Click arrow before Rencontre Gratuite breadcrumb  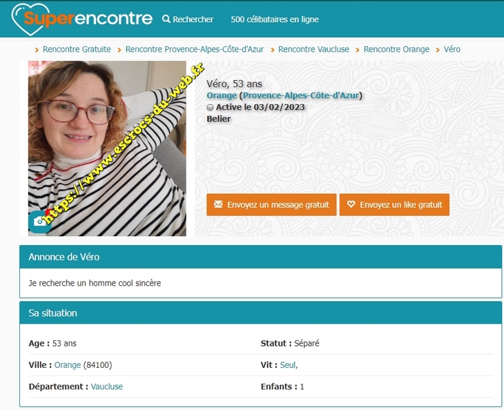37,50
